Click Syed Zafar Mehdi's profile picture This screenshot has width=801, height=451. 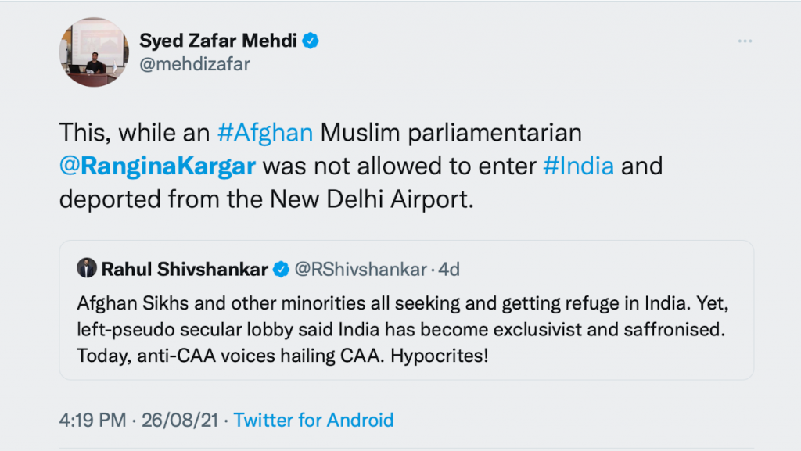pyautogui.click(x=93, y=52)
